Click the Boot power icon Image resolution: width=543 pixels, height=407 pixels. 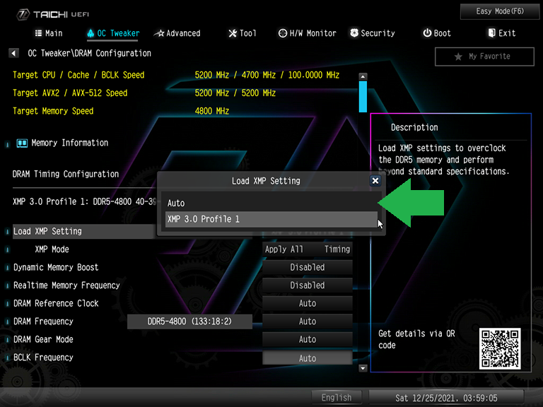[427, 33]
